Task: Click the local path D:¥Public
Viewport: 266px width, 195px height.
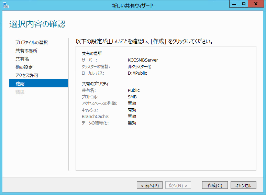Action: [x=137, y=73]
